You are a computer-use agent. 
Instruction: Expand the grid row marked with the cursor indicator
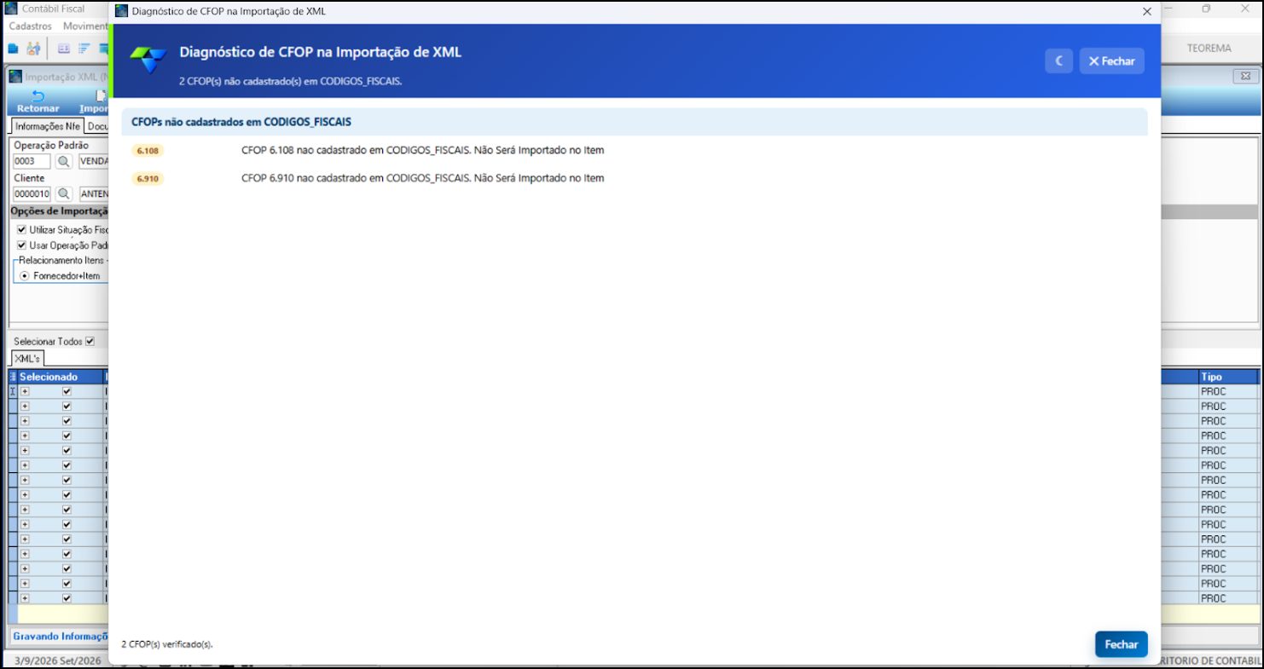[25, 391]
